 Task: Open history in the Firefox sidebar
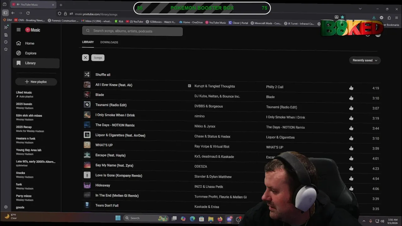click(x=6, y=42)
